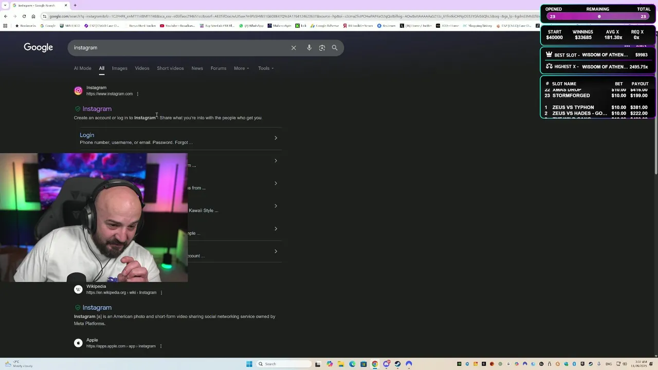Click in the Google search input field

click(x=180, y=48)
